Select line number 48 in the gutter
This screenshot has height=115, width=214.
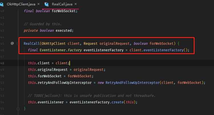(2, 63)
